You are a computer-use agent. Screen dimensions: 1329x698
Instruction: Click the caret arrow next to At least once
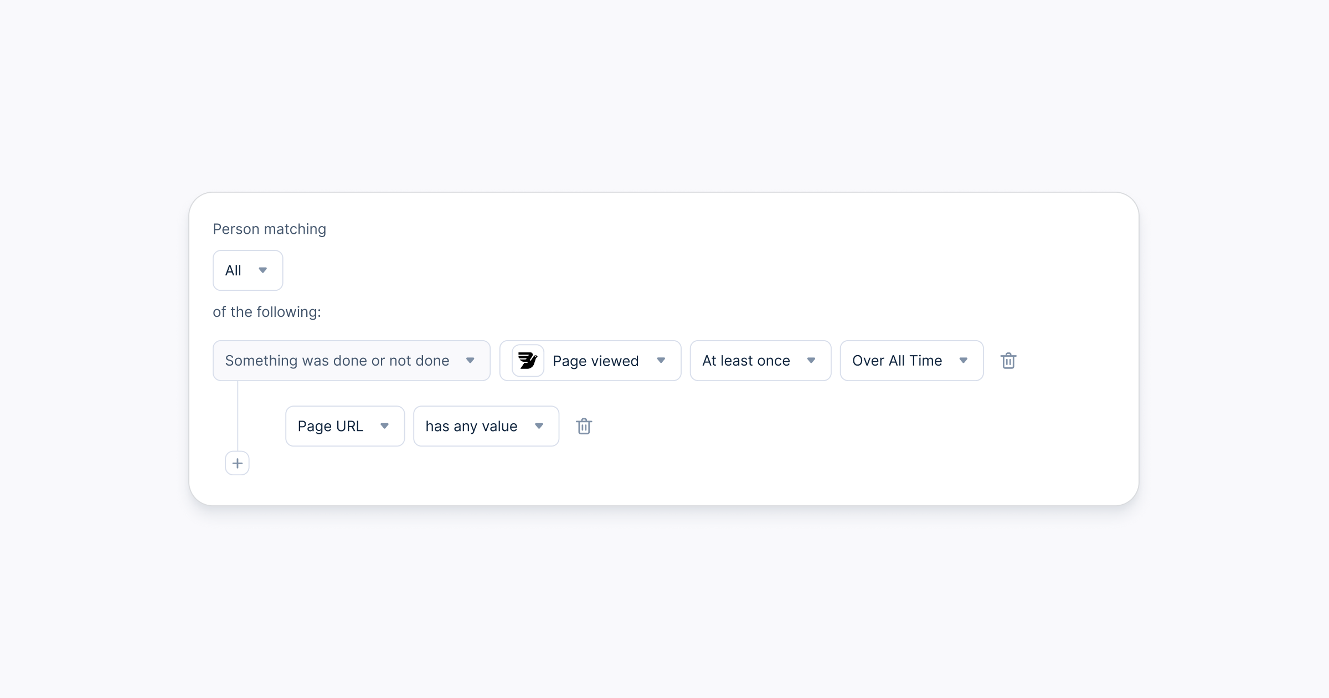pos(811,361)
